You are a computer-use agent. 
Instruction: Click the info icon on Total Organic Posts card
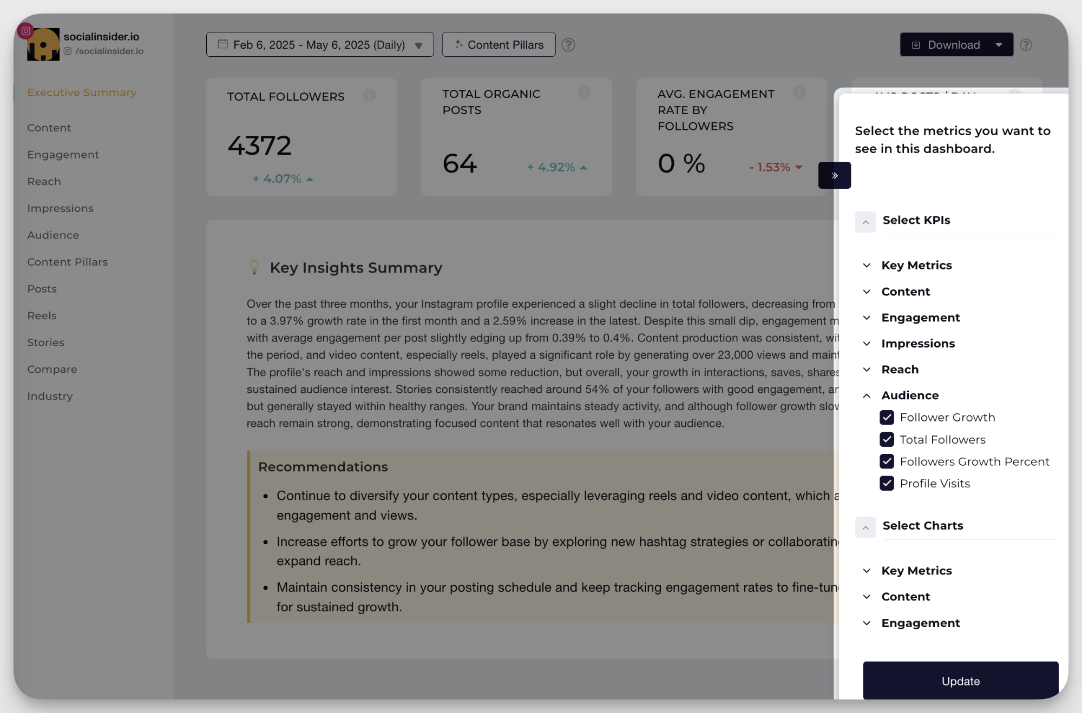[585, 93]
